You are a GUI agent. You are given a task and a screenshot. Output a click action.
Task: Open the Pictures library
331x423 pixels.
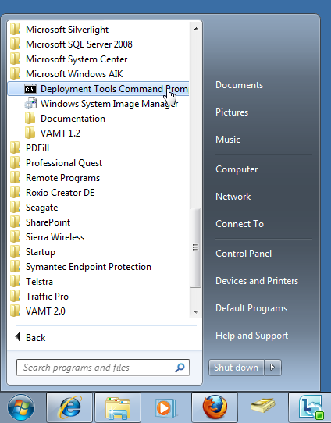coord(232,112)
